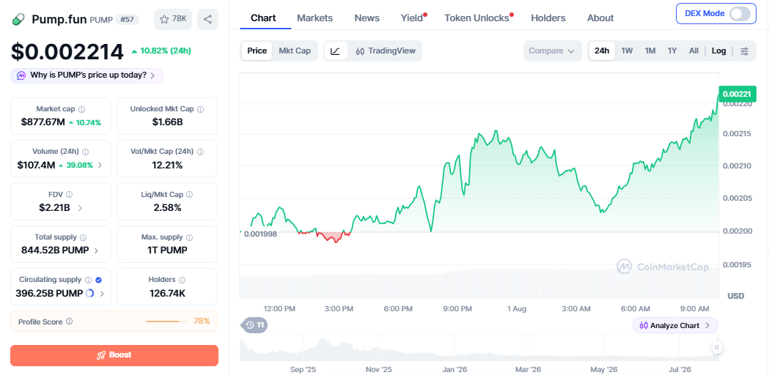
Task: Click the Profile Score info icon
Action: click(69, 322)
